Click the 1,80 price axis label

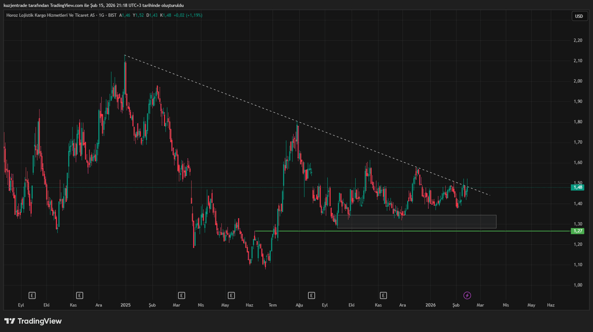(x=578, y=122)
